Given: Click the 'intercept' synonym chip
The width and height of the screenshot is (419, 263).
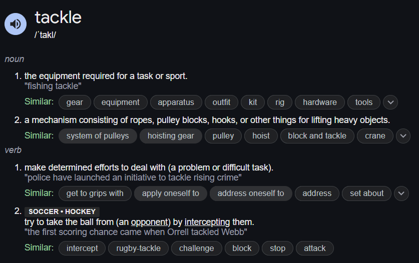Looking at the screenshot, I should click(82, 248).
